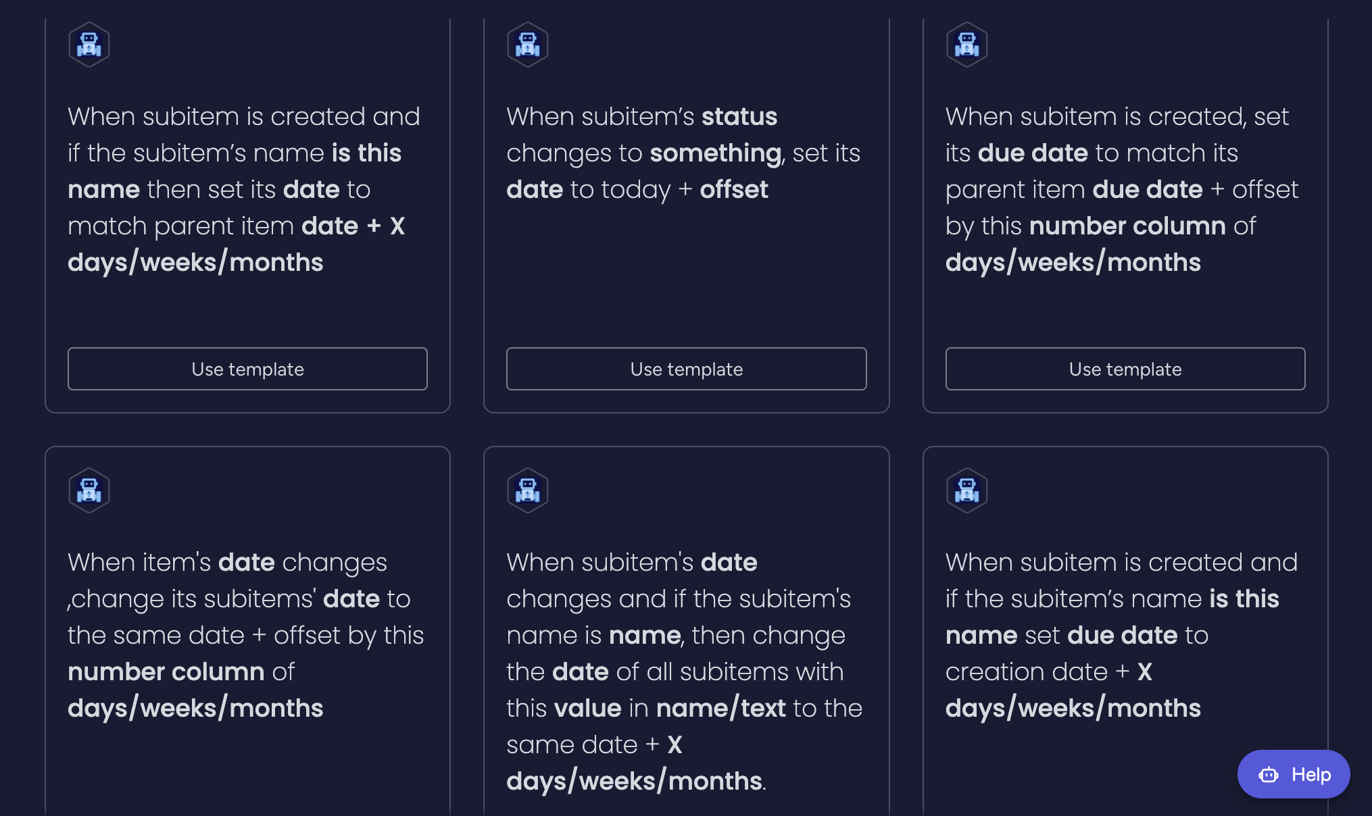Click the bold 'something' placeholder in status recipe
The image size is (1372, 816).
point(715,153)
